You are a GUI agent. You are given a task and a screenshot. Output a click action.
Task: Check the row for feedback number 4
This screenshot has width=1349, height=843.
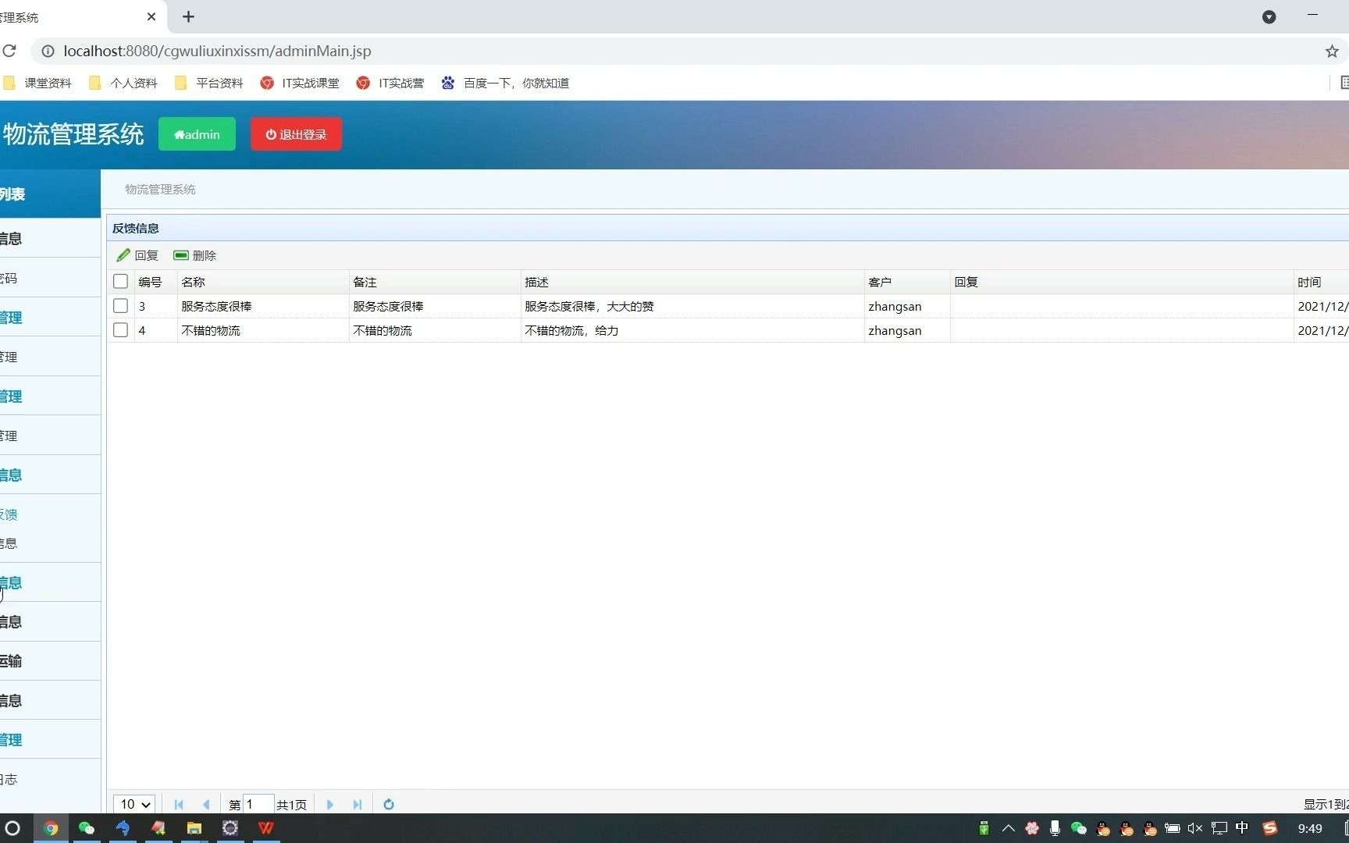pos(120,330)
